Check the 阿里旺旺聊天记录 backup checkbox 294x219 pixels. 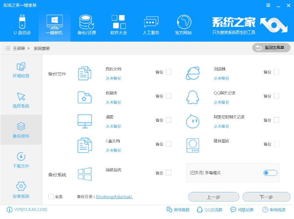tap(277, 120)
